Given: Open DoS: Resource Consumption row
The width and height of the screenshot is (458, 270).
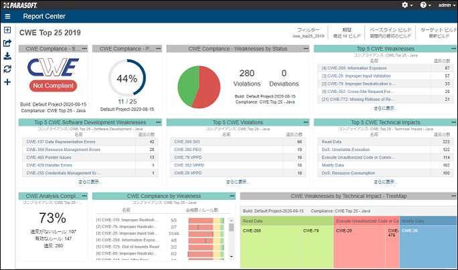Looking at the screenshot, I should pos(386,173).
